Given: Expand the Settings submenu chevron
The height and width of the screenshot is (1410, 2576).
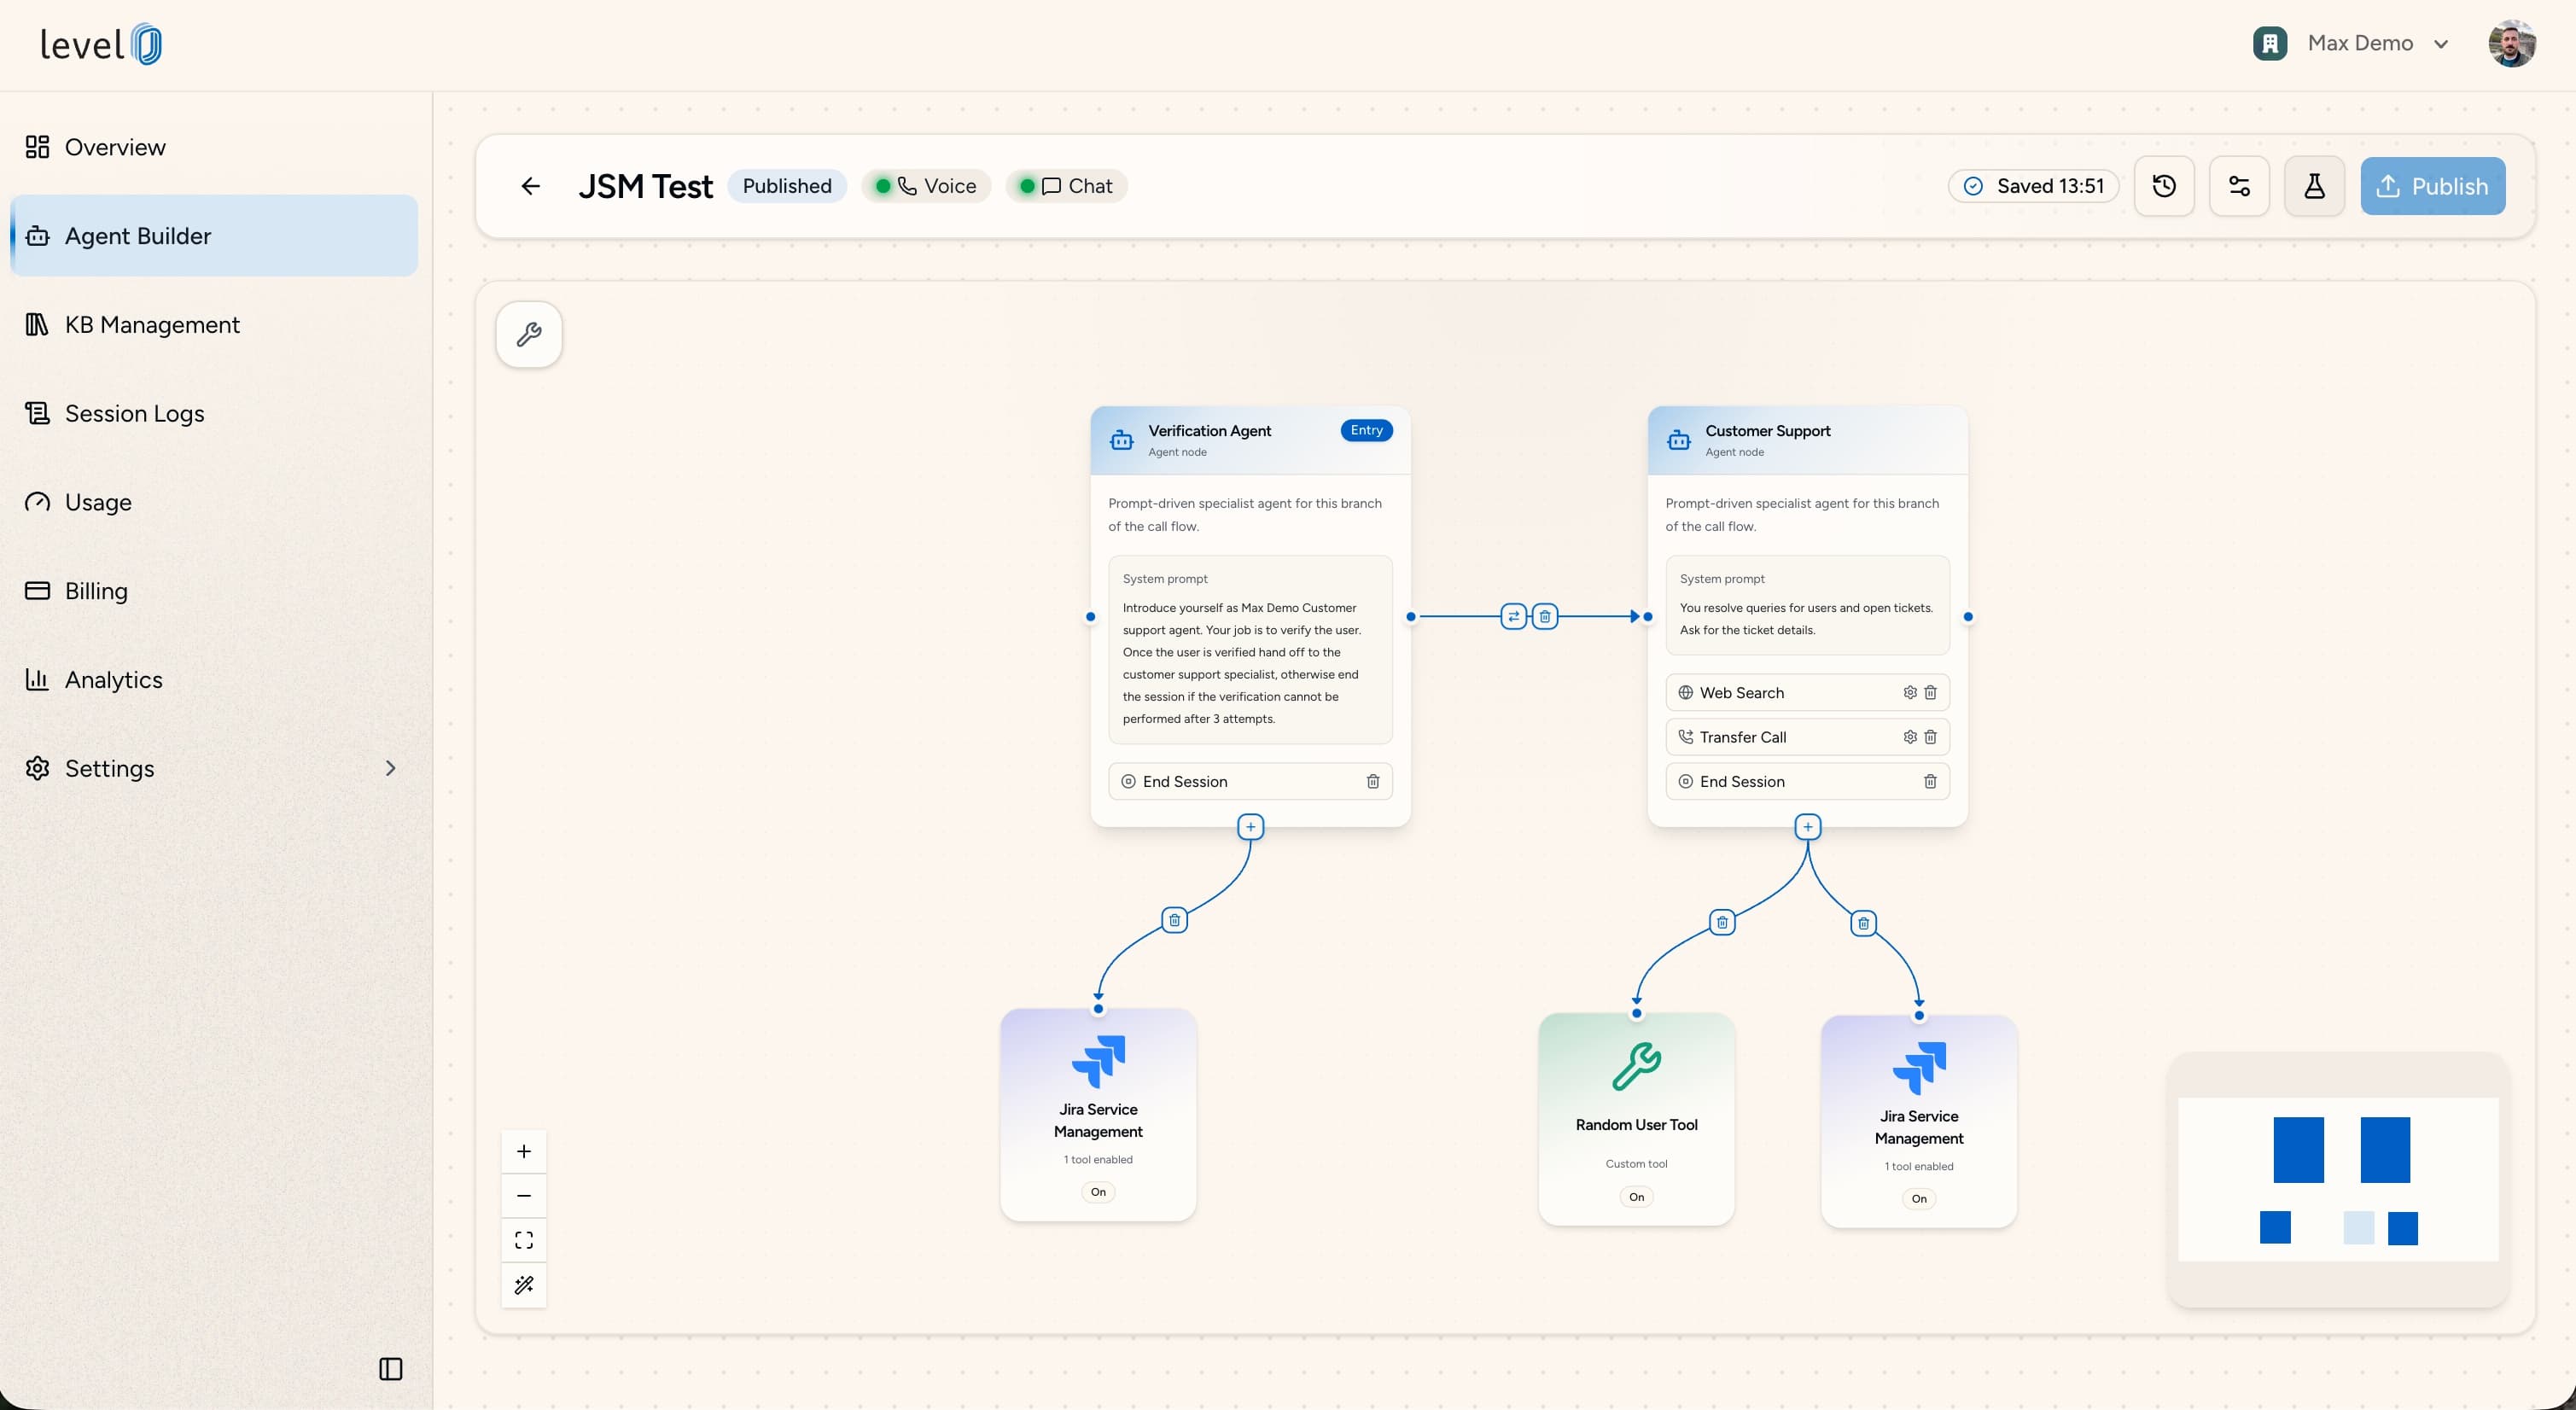Looking at the screenshot, I should click(x=391, y=768).
